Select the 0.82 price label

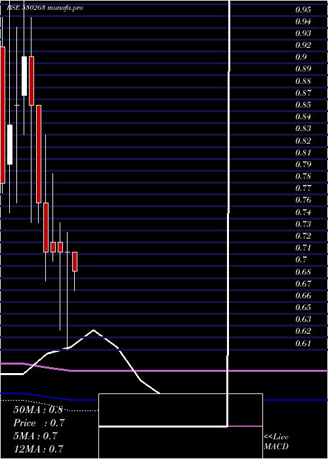(x=303, y=141)
